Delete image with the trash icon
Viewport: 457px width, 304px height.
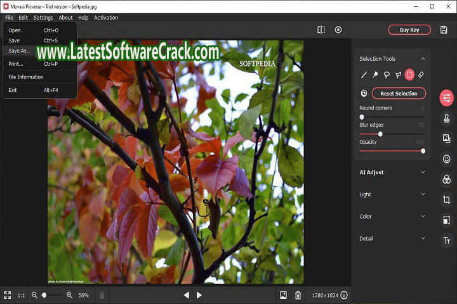298,295
